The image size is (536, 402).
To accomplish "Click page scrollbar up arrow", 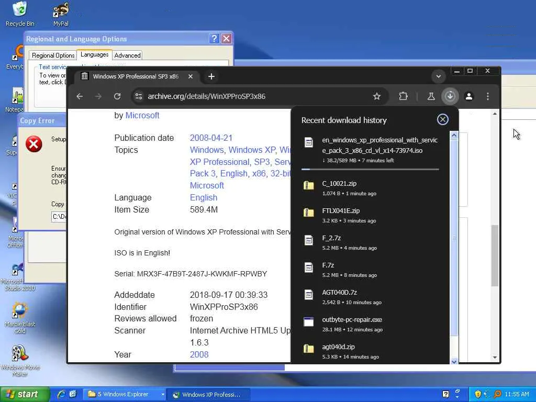I will point(495,114).
